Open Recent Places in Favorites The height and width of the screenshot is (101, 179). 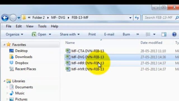[25, 69]
